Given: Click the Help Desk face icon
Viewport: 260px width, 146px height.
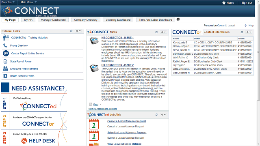Looking at the screenshot, I should [24, 141].
